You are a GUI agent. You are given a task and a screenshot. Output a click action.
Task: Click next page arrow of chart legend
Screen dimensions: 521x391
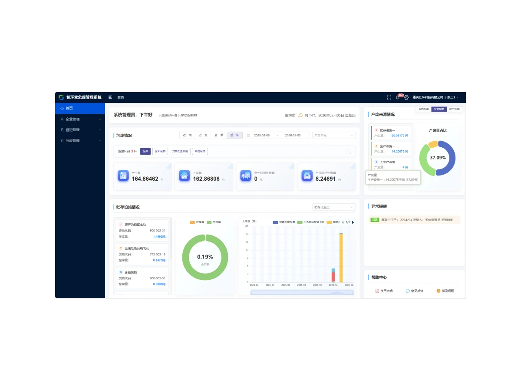click(x=353, y=222)
